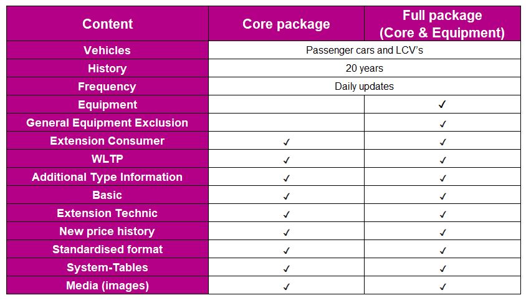Click Extension Technic checkmark in Core package
This screenshot has width=526, height=300.
pyautogui.click(x=286, y=214)
